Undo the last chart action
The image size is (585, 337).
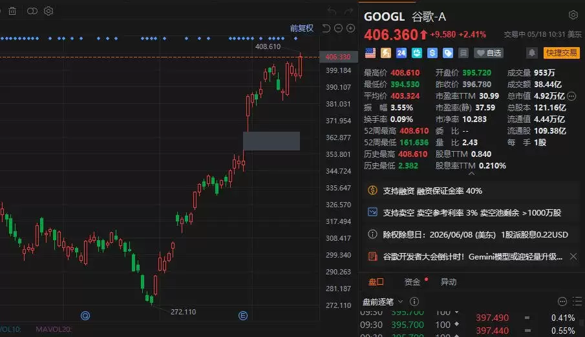pyautogui.click(x=332, y=12)
